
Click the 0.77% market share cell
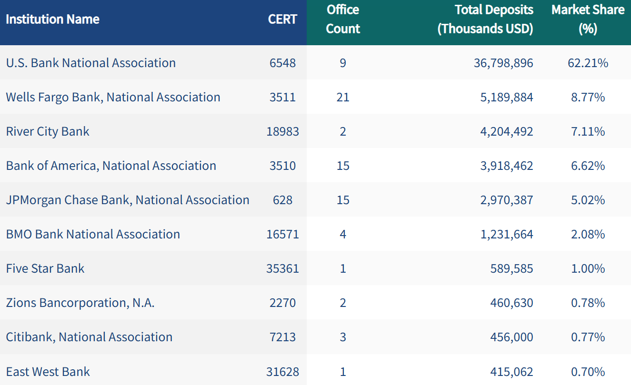(588, 337)
